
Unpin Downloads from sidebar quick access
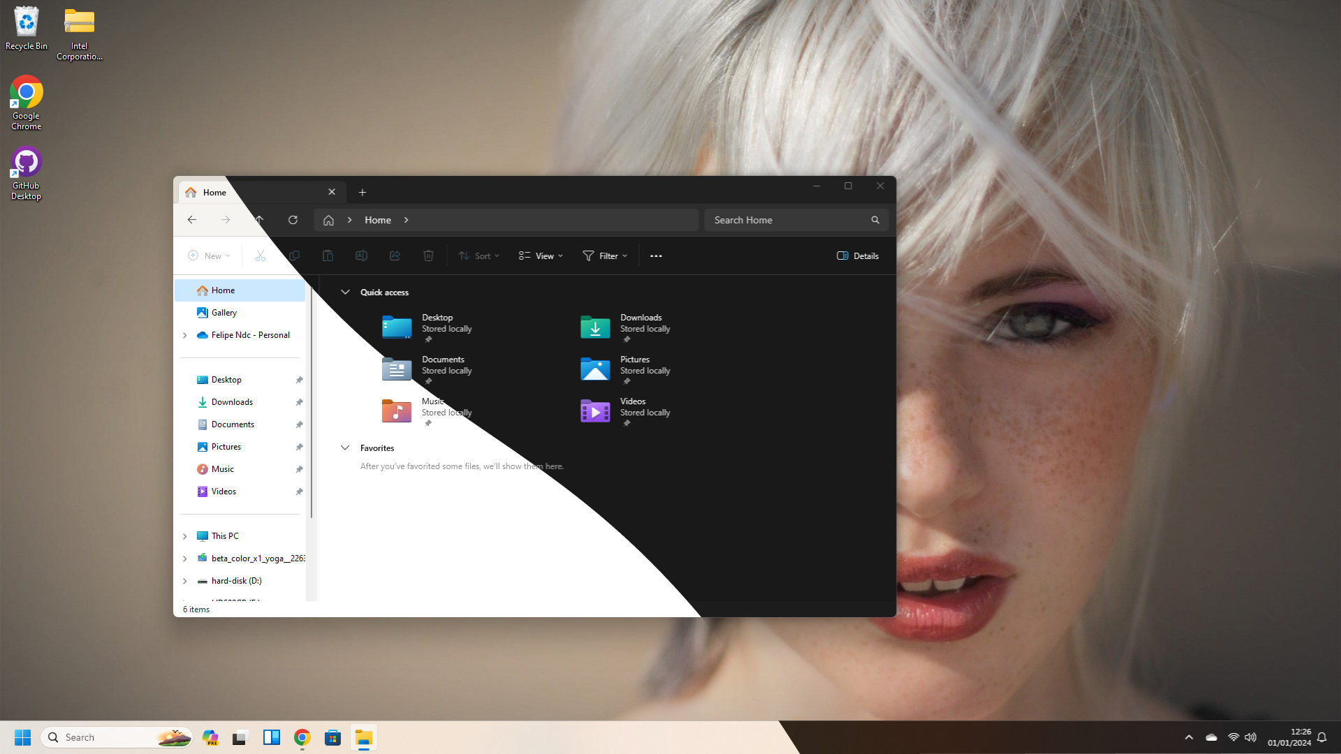pos(299,402)
